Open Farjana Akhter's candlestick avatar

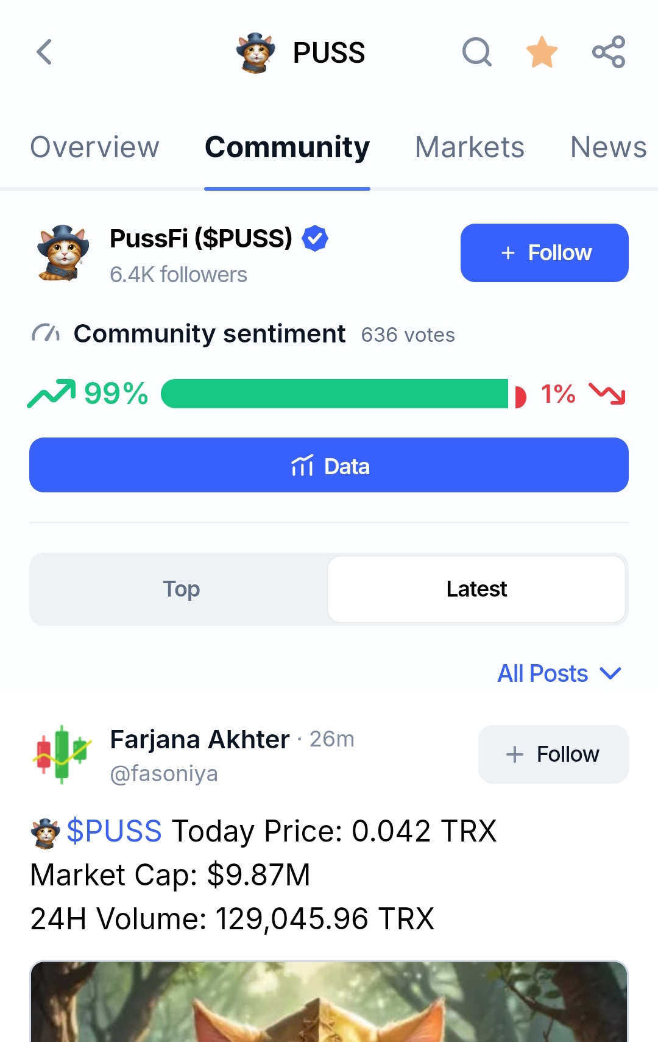coord(63,754)
